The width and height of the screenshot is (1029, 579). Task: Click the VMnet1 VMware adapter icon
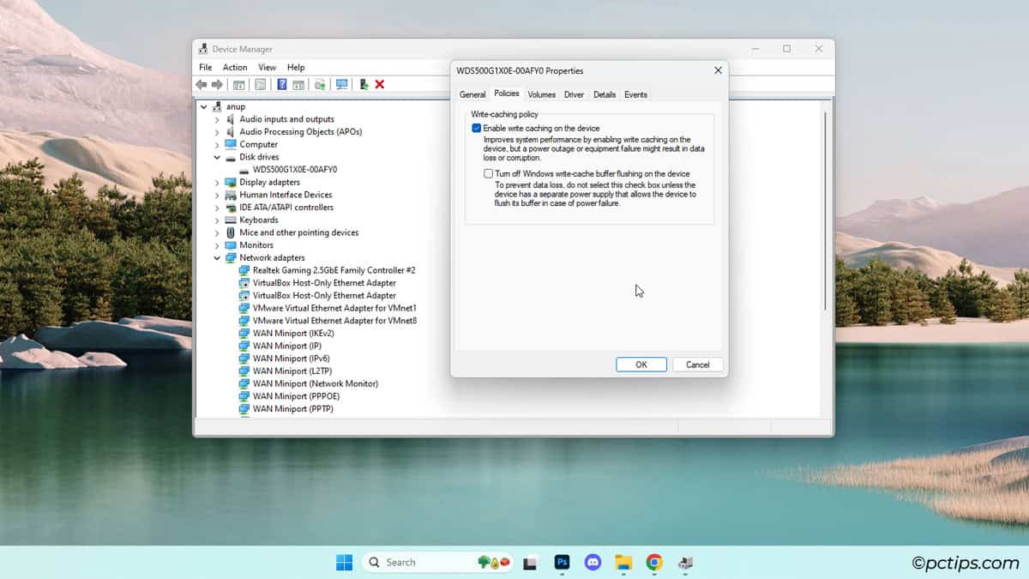(244, 308)
